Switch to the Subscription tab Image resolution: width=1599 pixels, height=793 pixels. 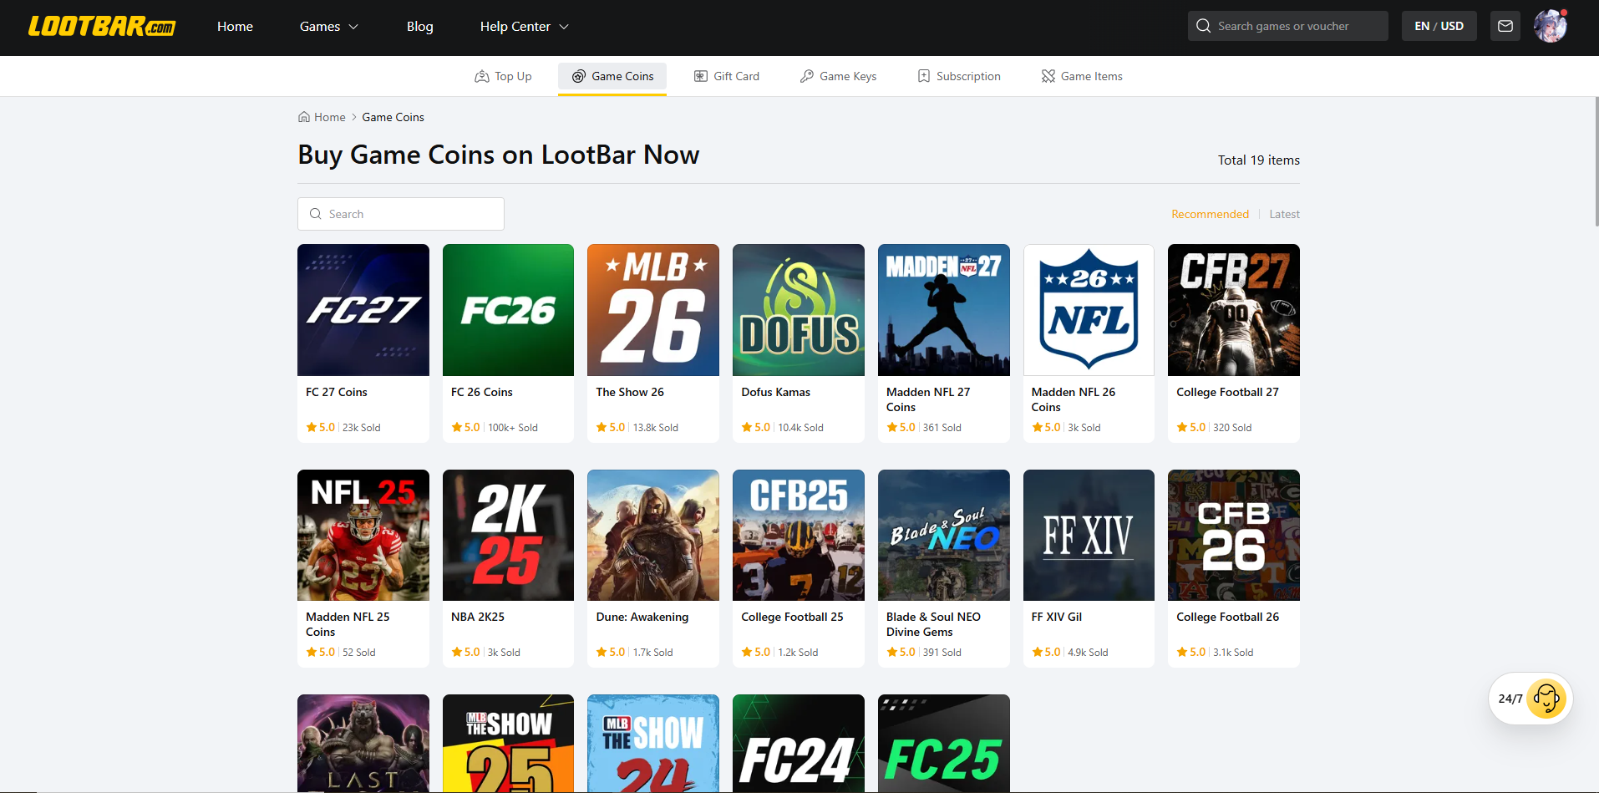(959, 76)
